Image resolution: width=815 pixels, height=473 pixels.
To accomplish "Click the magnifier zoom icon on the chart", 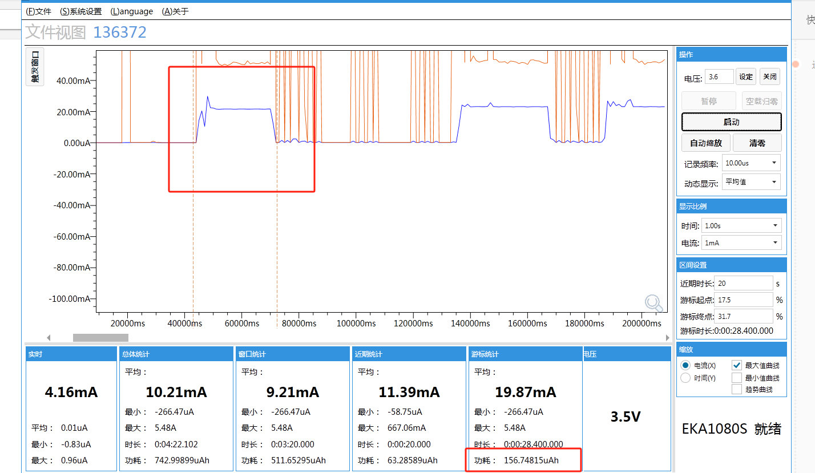I will pos(653,303).
